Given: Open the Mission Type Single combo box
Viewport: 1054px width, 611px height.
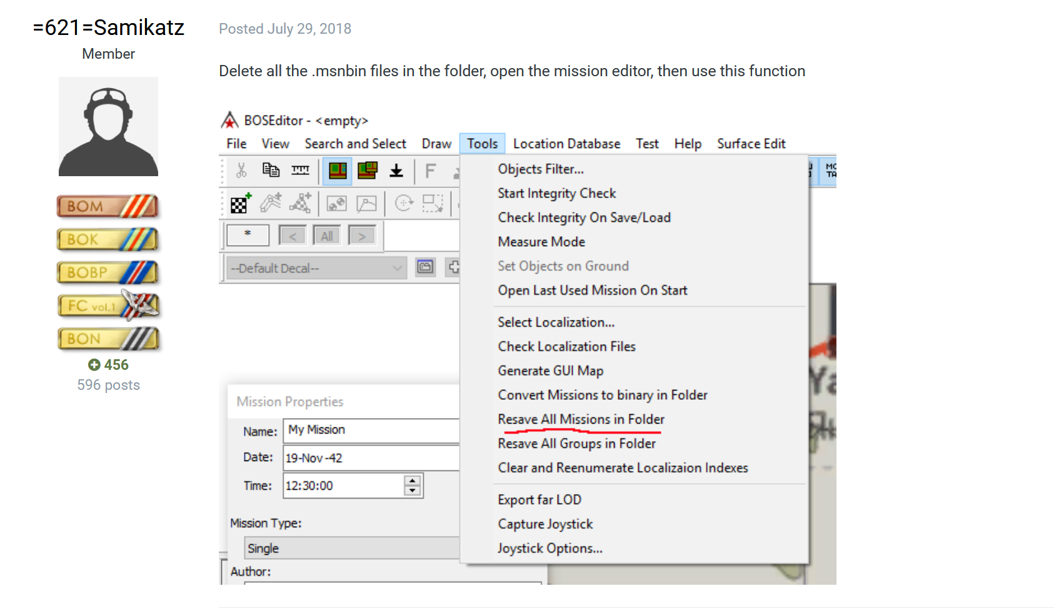Looking at the screenshot, I should [351, 548].
